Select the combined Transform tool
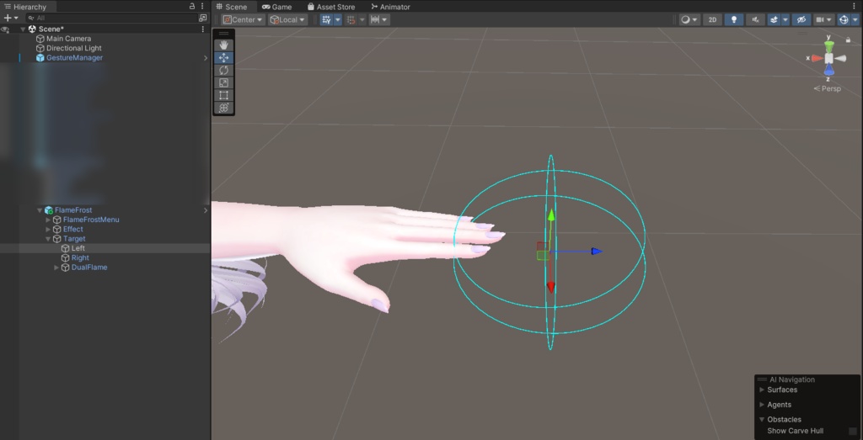Viewport: 863px width, 440px height. pyautogui.click(x=223, y=109)
